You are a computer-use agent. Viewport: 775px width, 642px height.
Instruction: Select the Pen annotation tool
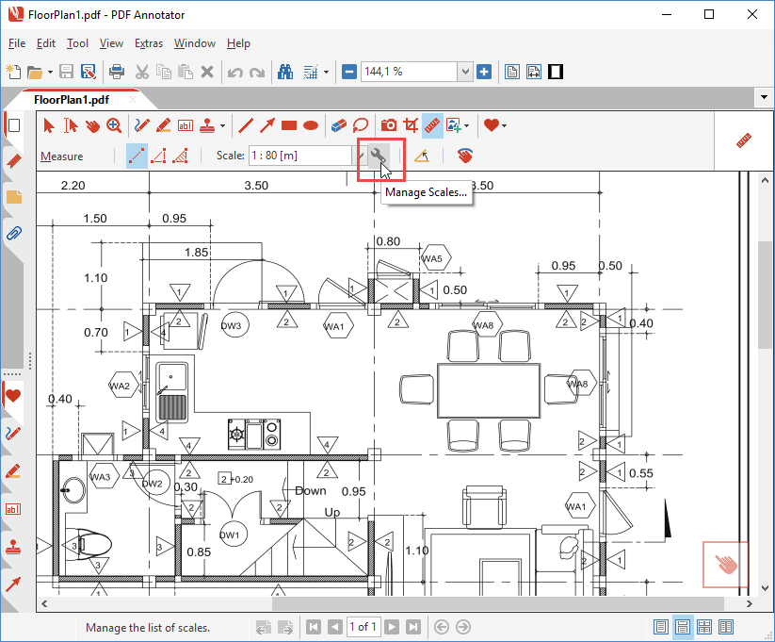click(x=141, y=124)
